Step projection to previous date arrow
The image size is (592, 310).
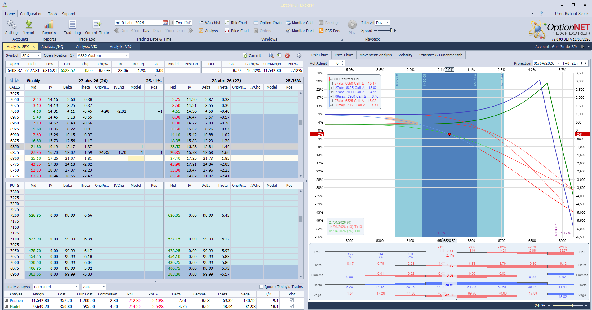tap(581, 63)
